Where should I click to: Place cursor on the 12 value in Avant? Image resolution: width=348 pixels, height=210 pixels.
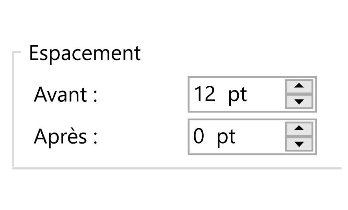pyautogui.click(x=204, y=94)
